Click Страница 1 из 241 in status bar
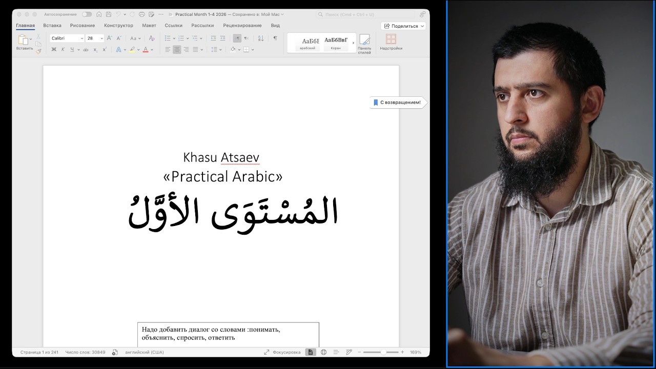656x369 pixels. 39,352
